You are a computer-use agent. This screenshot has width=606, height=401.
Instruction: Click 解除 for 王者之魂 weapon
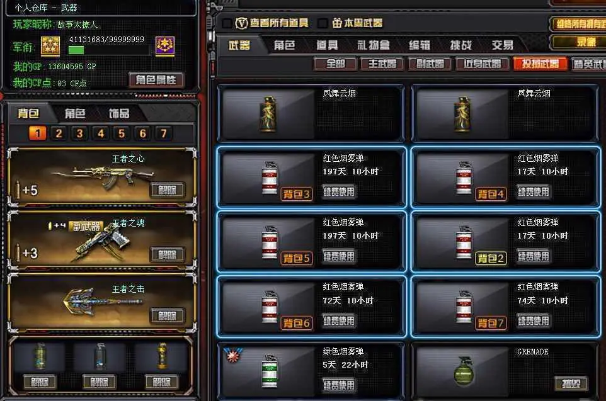(167, 254)
